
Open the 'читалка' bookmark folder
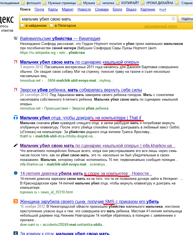point(105,3)
